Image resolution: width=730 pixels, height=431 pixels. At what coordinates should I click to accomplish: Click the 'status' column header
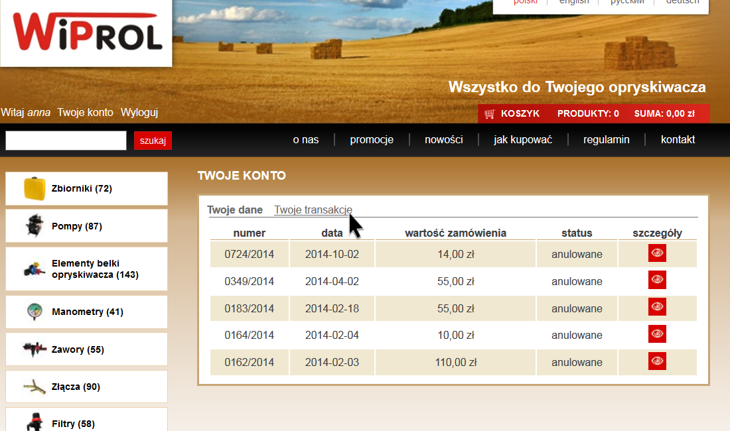tap(577, 233)
